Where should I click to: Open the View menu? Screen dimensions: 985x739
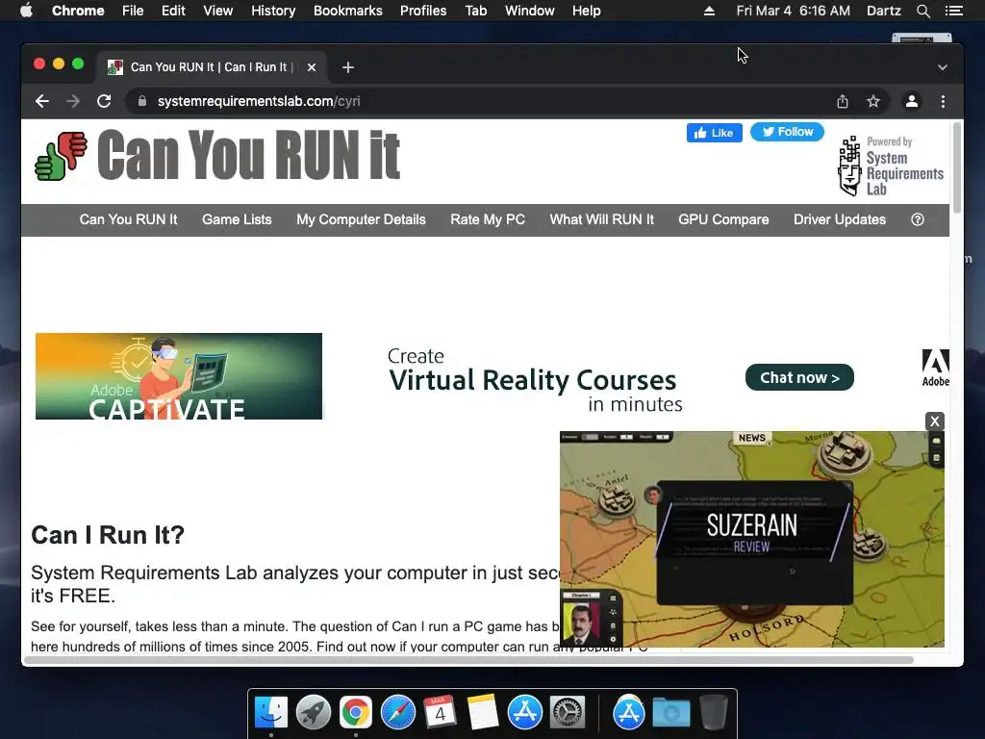point(218,11)
